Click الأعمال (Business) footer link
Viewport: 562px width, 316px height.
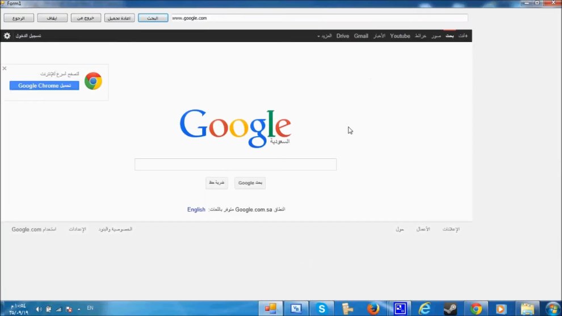[423, 229]
